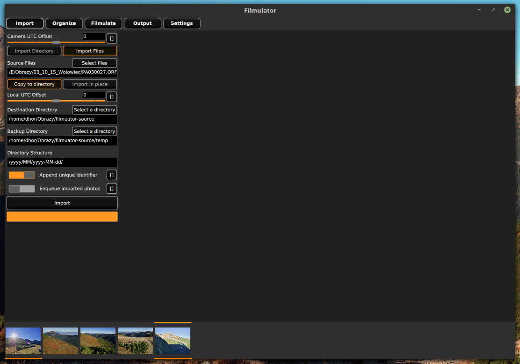Enable Enqueue imported photos switch
Image resolution: width=520 pixels, height=364 pixels.
pos(22,189)
